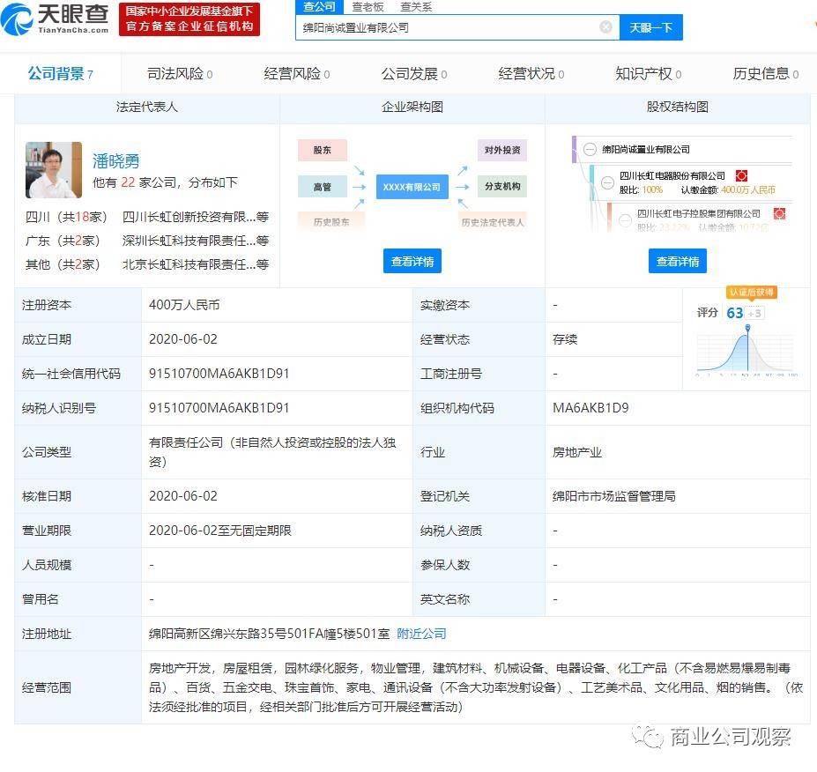
Task: Click the 历史法定代表人 node
Action: pyautogui.click(x=495, y=222)
